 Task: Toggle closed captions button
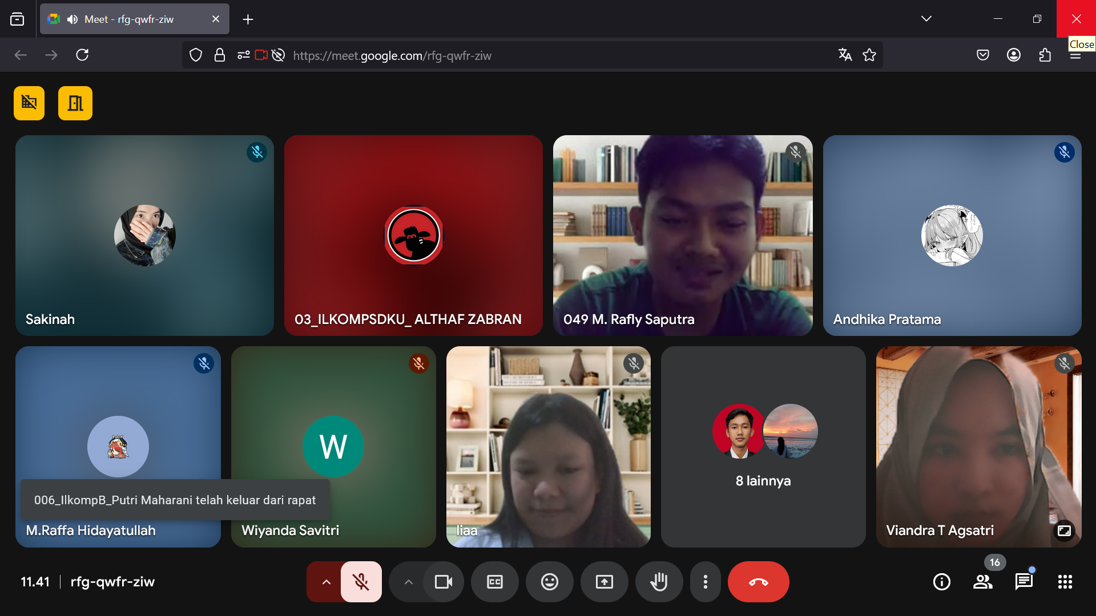tap(494, 582)
